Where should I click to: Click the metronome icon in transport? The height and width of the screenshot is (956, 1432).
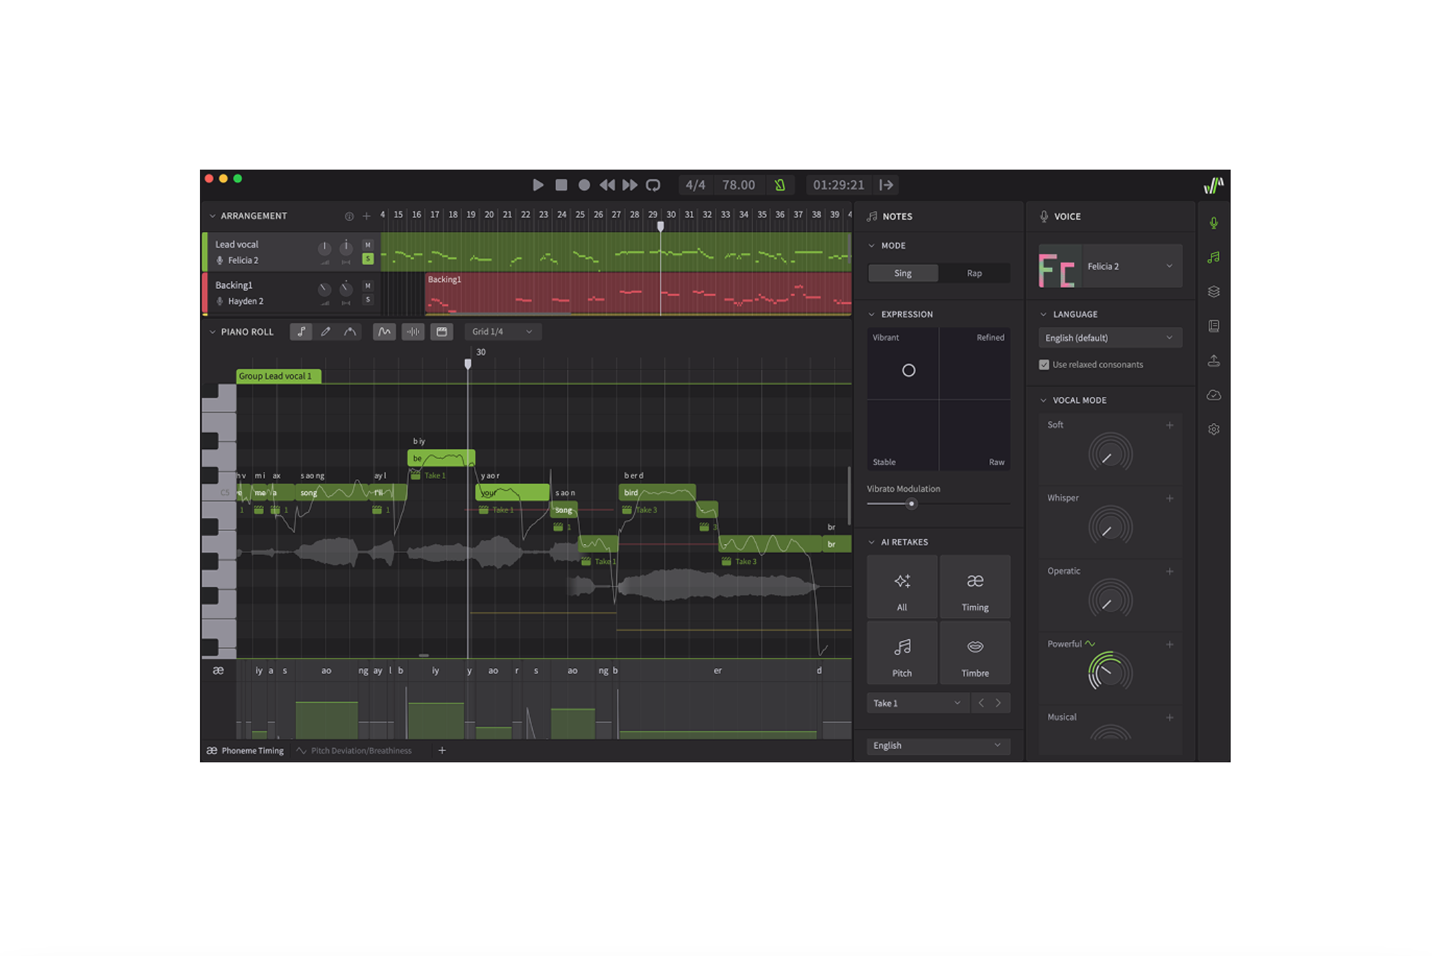pyautogui.click(x=780, y=185)
